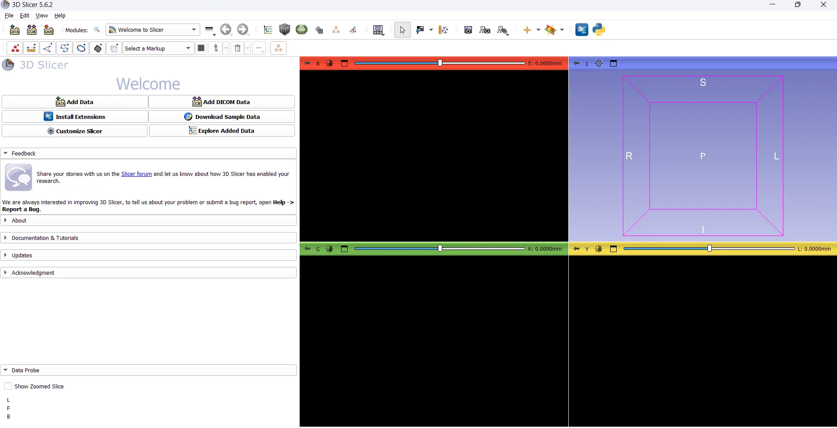This screenshot has width=837, height=428.
Task: Click the Add Data button
Action: click(x=75, y=102)
